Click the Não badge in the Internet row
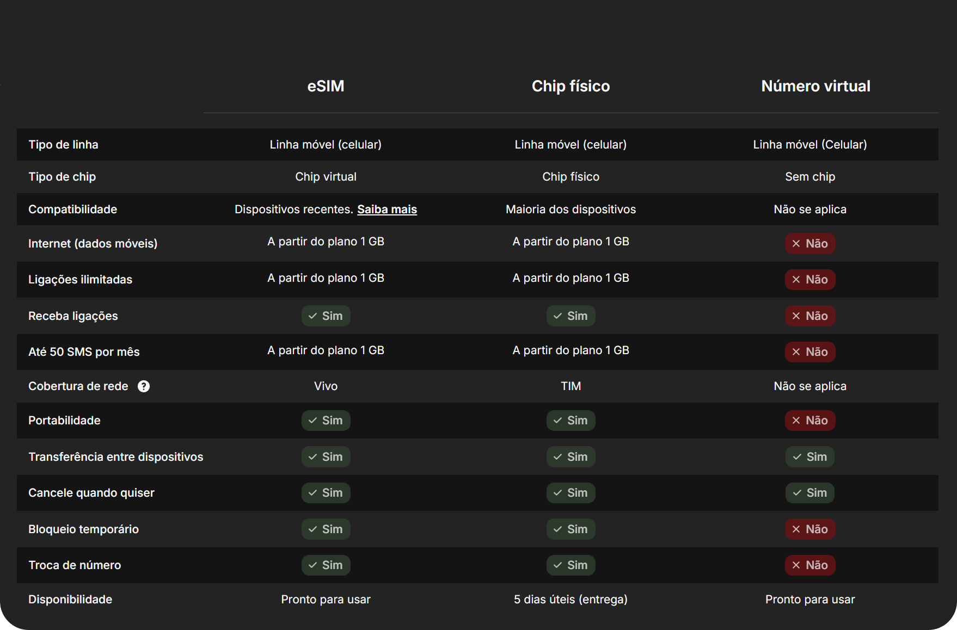The height and width of the screenshot is (630, 957). coord(809,244)
